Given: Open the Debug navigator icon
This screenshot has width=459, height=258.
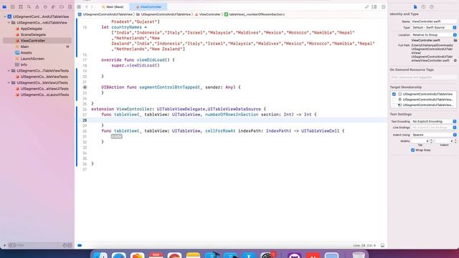Looking at the screenshot, I should click(x=53, y=6).
